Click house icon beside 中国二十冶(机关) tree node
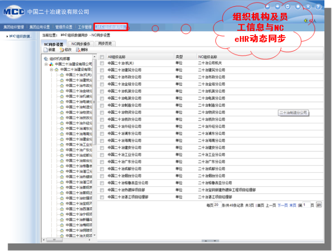Viewport: 332px width, 251px height. pos(62,75)
